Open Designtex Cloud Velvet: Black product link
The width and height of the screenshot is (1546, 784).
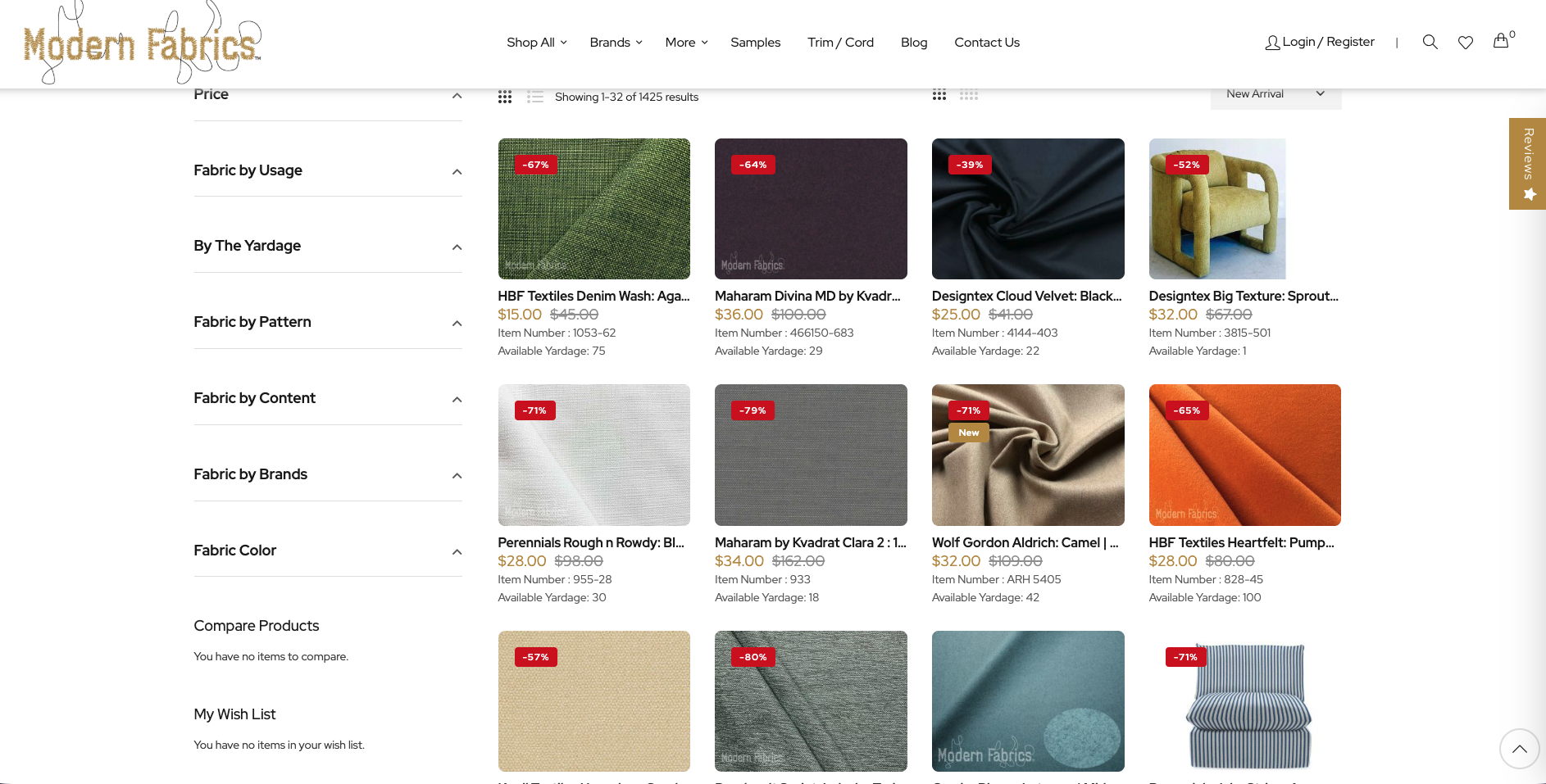[x=1027, y=296]
